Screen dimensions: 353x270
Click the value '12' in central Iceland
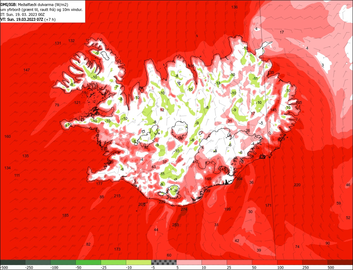(162, 110)
